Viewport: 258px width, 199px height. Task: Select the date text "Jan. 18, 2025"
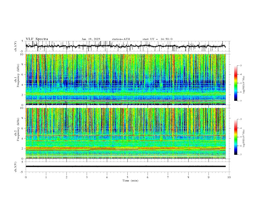(91, 39)
